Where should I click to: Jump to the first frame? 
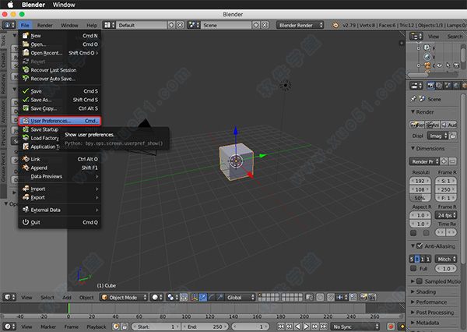click(281, 327)
